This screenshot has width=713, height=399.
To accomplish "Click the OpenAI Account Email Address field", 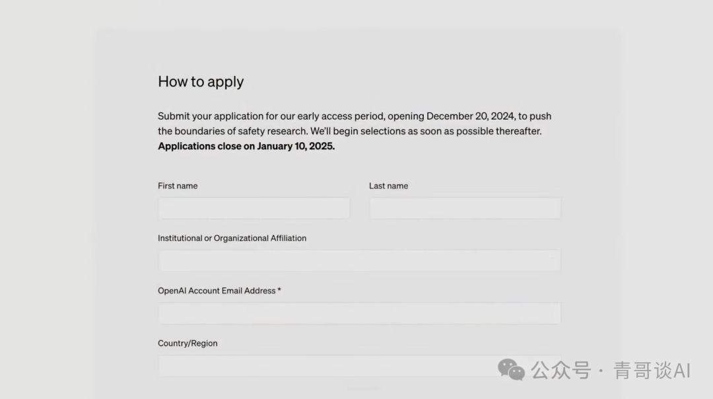I will 359,313.
